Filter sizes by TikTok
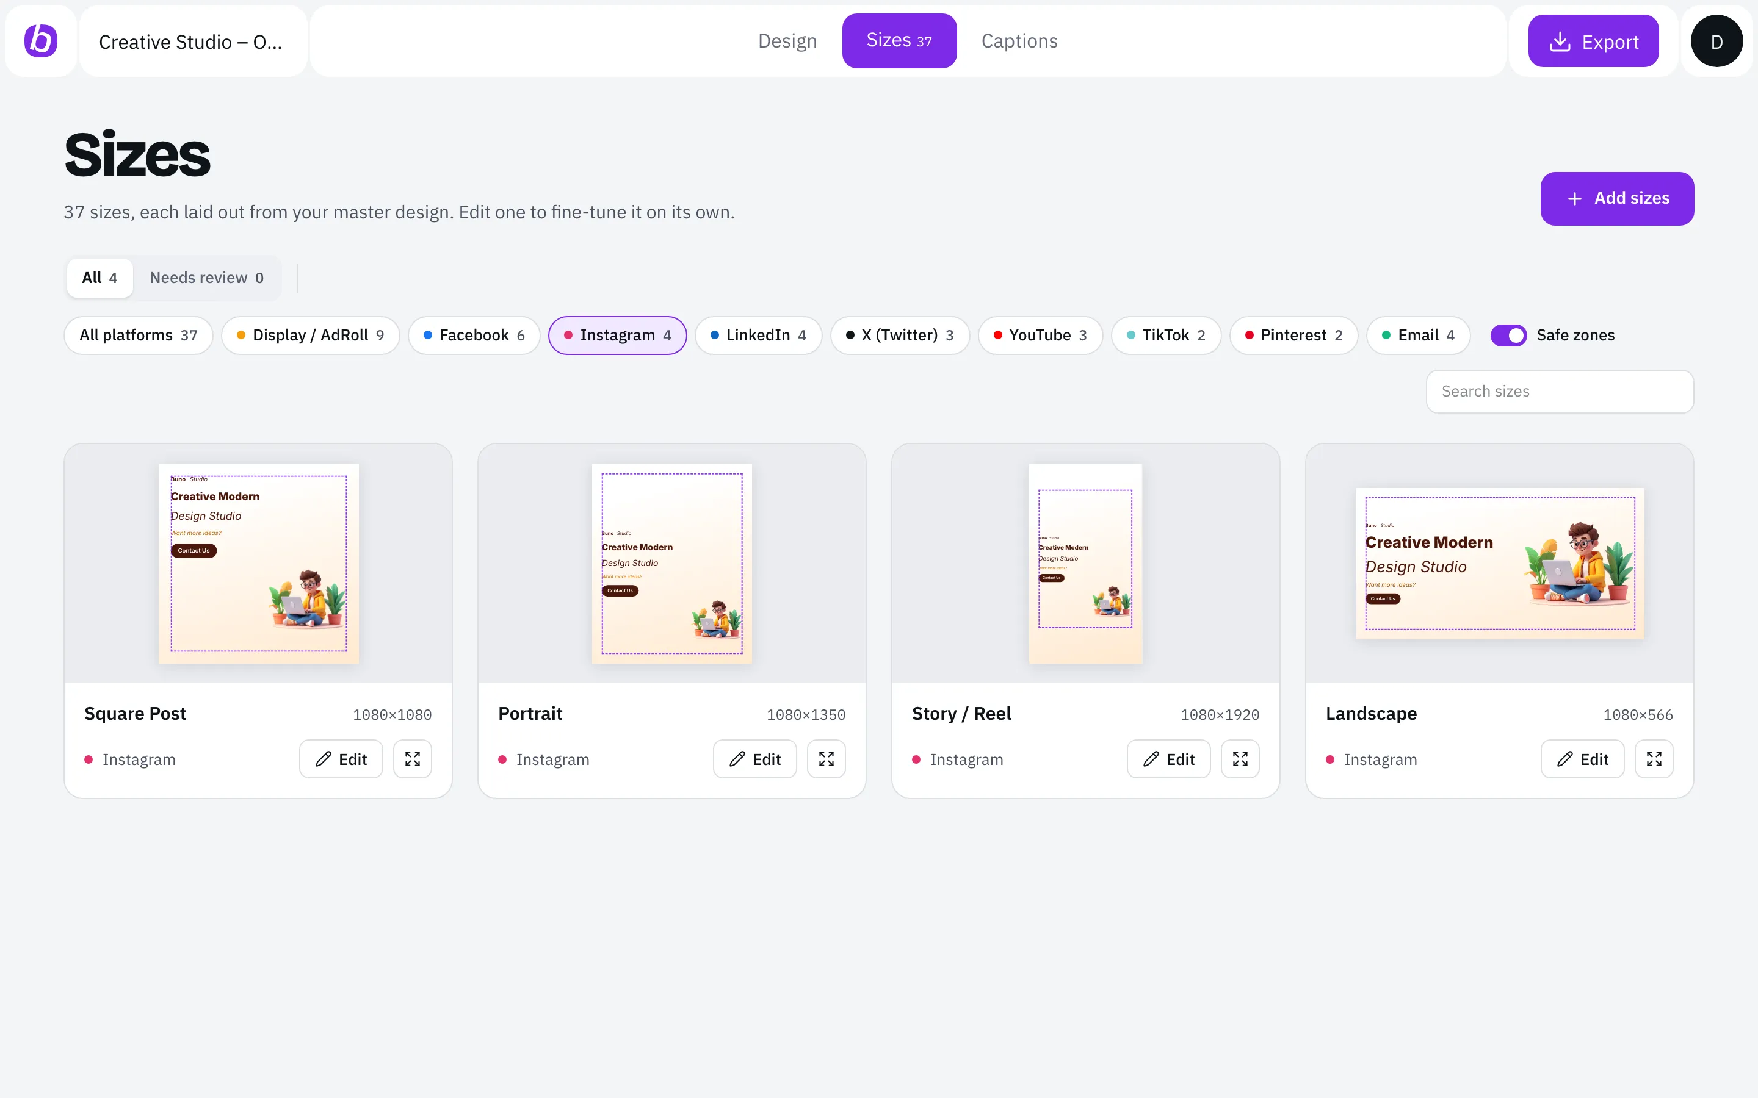1758x1098 pixels. click(x=1166, y=335)
